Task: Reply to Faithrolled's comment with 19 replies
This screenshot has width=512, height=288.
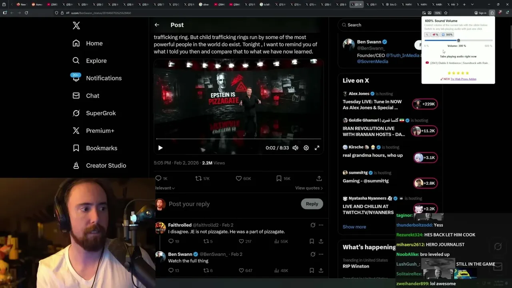Action: pos(174,241)
